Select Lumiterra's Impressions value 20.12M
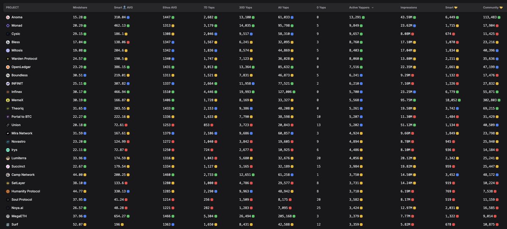This screenshot has width=507, height=229. (406, 158)
